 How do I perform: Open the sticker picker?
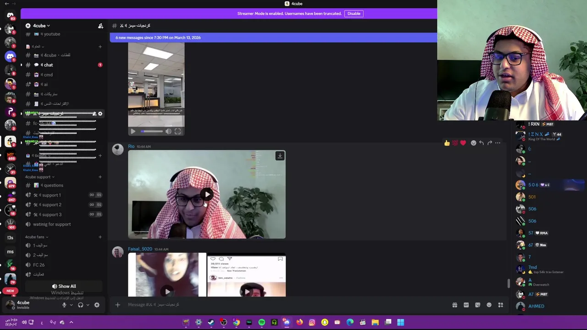pyautogui.click(x=477, y=305)
